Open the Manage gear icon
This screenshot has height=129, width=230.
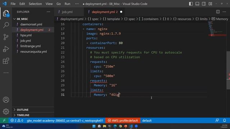pos(6,111)
